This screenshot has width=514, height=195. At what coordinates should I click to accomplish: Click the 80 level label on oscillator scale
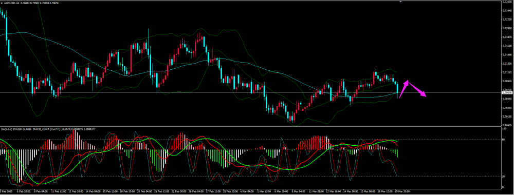(x=504, y=140)
